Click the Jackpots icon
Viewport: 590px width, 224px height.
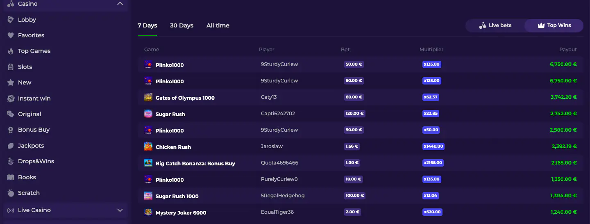point(11,146)
